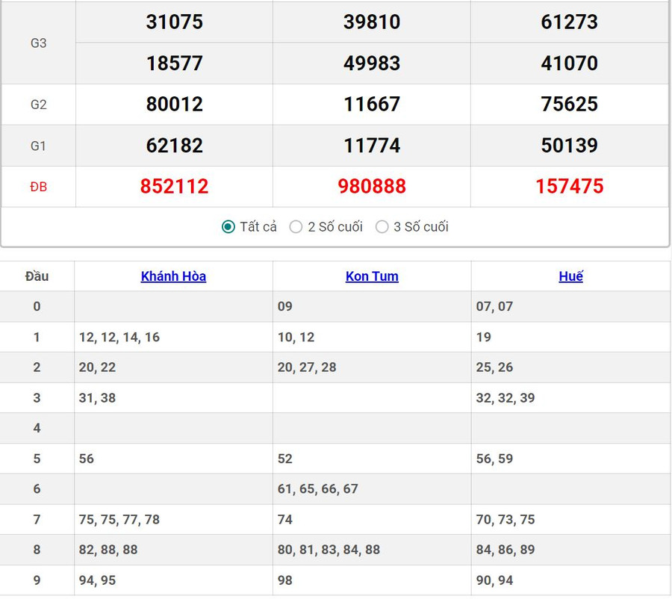Viewport: 672px width, 599px height.
Task: Select the G1 number 11774
Action: pos(372,145)
